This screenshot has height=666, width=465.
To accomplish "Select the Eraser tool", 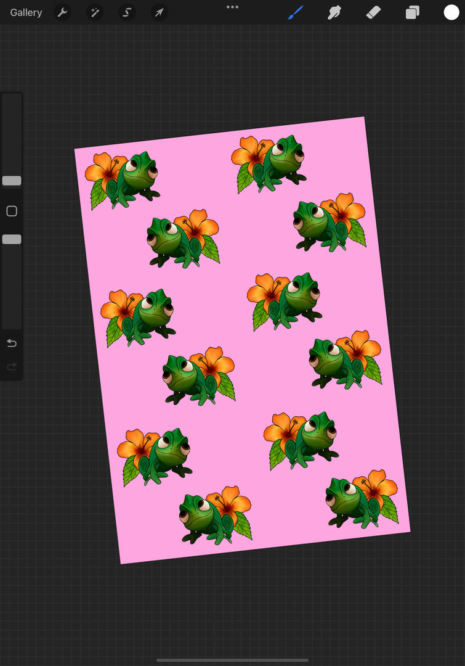I will [x=373, y=13].
